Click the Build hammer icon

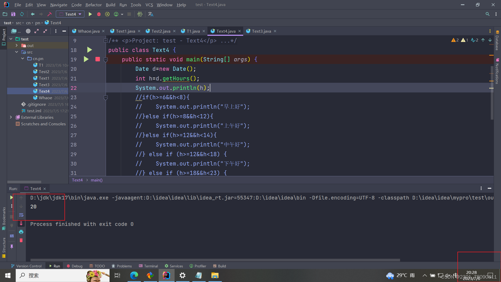[x=50, y=14]
